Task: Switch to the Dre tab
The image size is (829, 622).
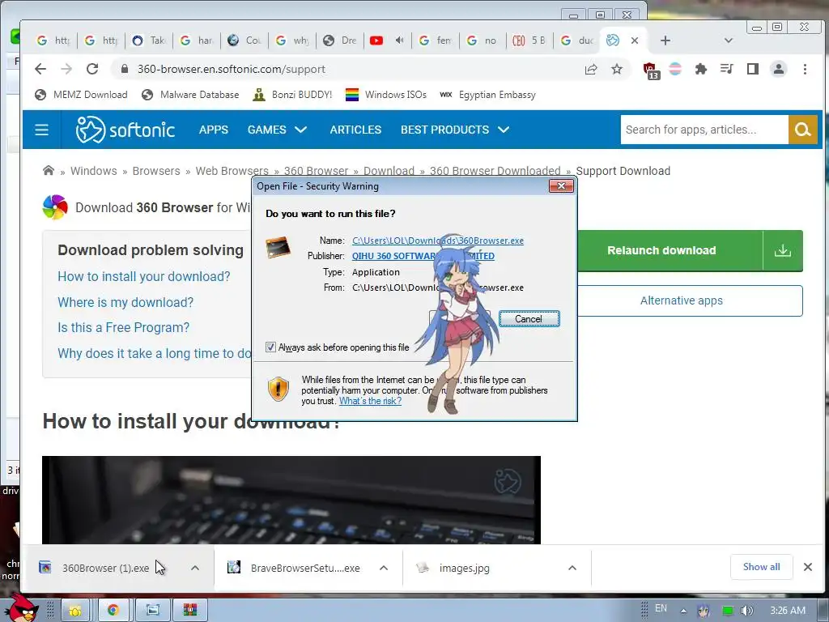Action: [340, 40]
